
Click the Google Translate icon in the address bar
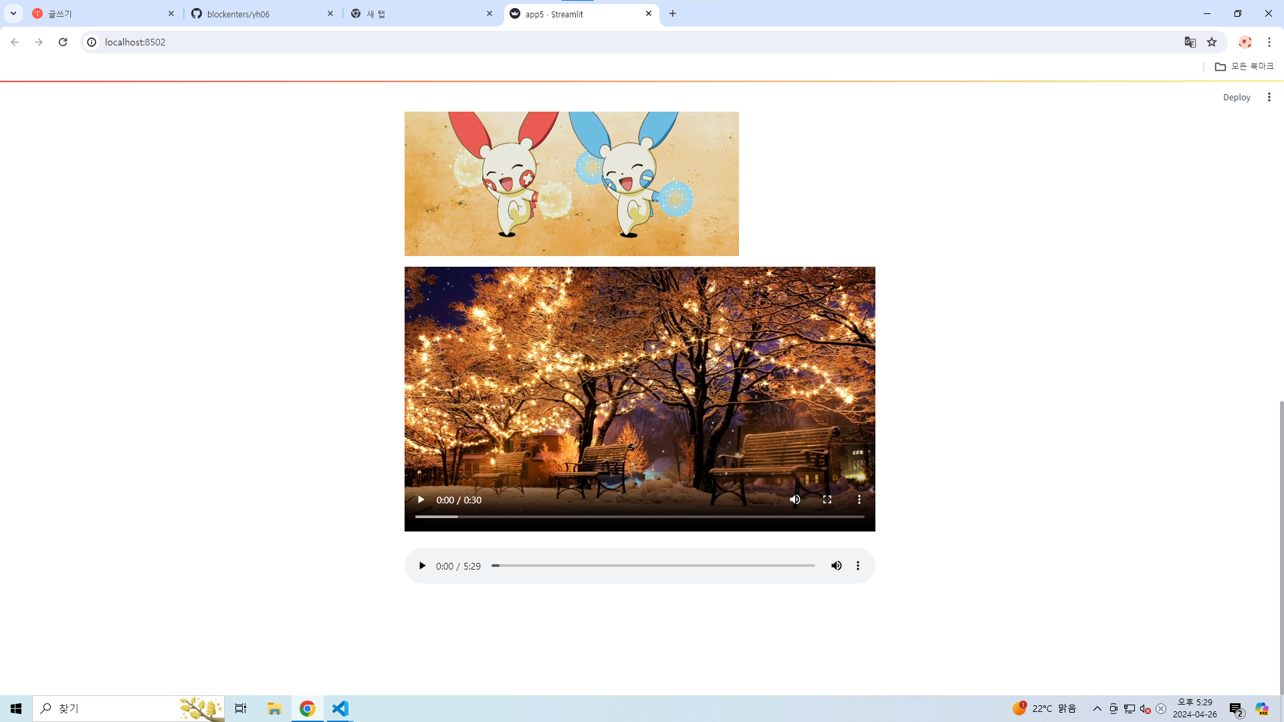click(x=1190, y=42)
